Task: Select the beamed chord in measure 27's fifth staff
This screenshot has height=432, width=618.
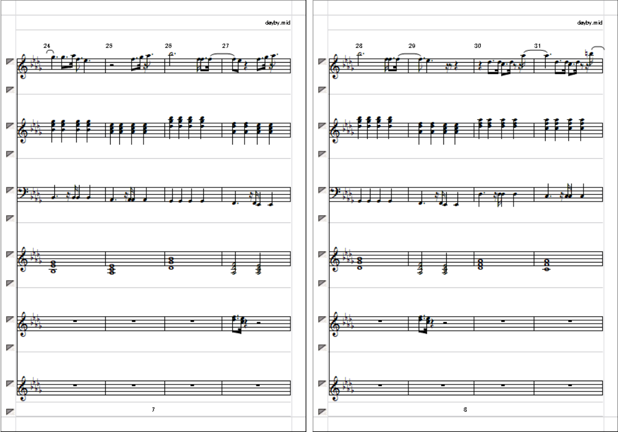Action: pyautogui.click(x=238, y=323)
